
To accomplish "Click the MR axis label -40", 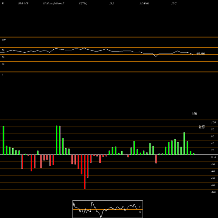I will 213,171.
